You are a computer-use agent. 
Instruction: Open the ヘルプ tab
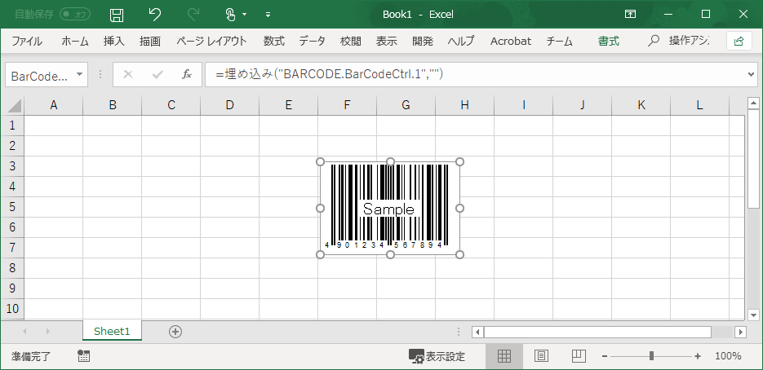pos(461,42)
